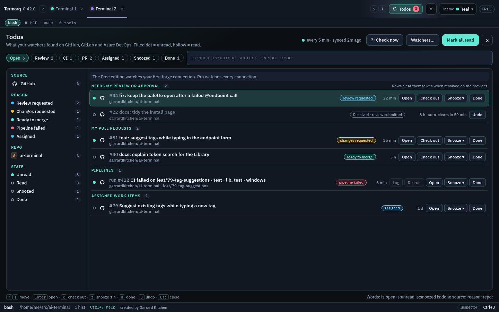Select the Review filter chip
The width and height of the screenshot is (499, 312).
[x=44, y=58]
